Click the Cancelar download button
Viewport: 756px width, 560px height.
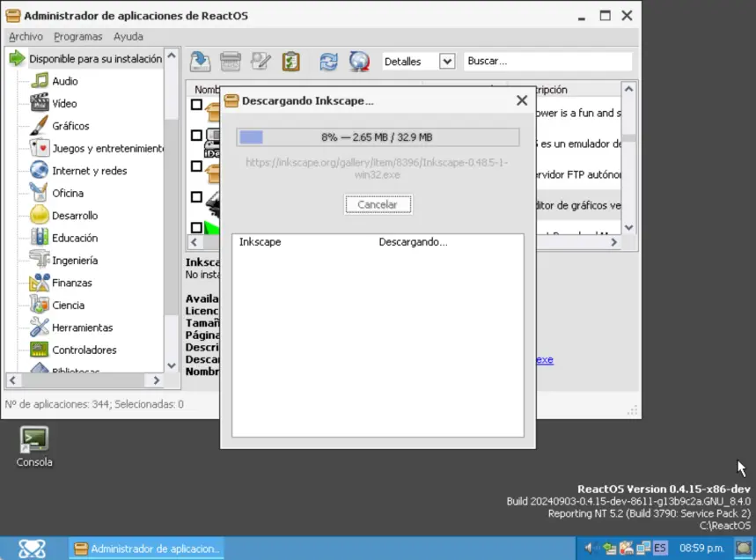click(378, 204)
